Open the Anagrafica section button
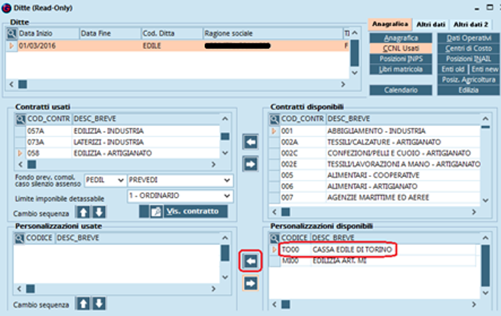The width and height of the screenshot is (501, 316). (400, 38)
